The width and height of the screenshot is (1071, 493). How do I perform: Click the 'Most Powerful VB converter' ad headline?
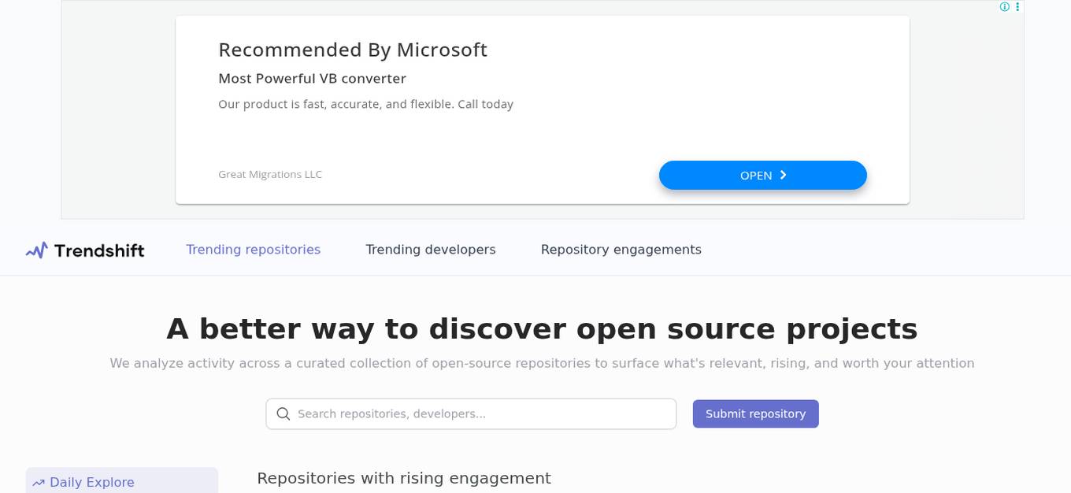point(313,78)
